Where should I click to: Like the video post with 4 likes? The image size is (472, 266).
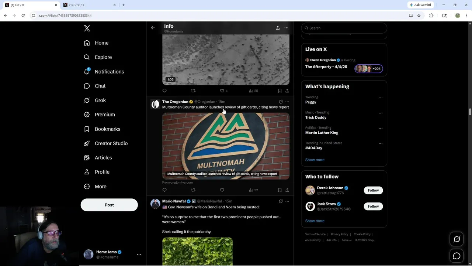[223, 91]
